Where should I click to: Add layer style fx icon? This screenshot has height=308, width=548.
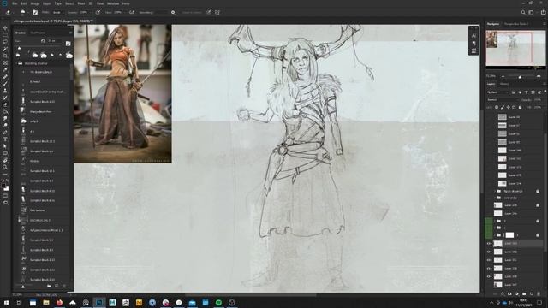[x=503, y=294]
